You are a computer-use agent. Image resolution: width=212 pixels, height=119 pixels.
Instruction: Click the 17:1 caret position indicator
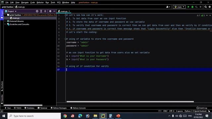point(160,111)
